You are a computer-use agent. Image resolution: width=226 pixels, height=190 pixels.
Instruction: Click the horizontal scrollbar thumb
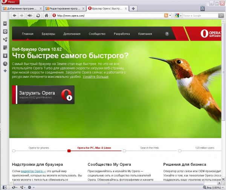point(108,183)
